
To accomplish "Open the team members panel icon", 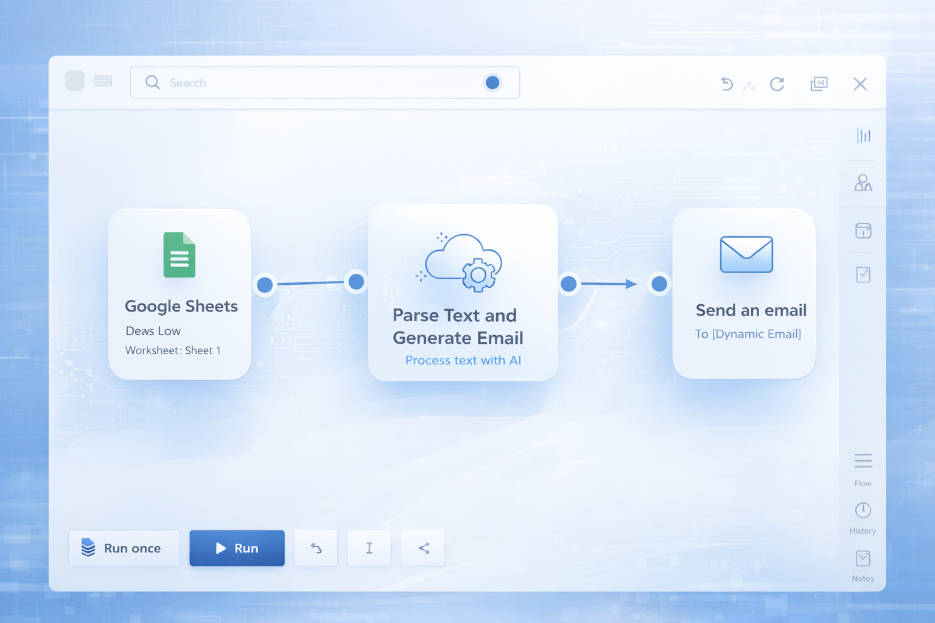I will (863, 183).
